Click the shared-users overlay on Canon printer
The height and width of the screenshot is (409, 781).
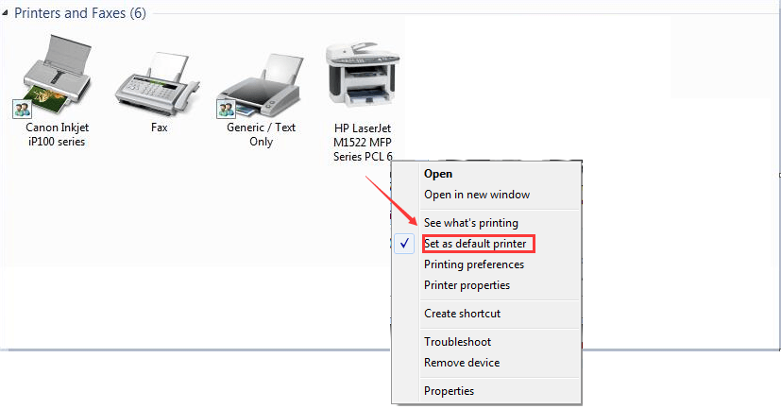pyautogui.click(x=22, y=109)
